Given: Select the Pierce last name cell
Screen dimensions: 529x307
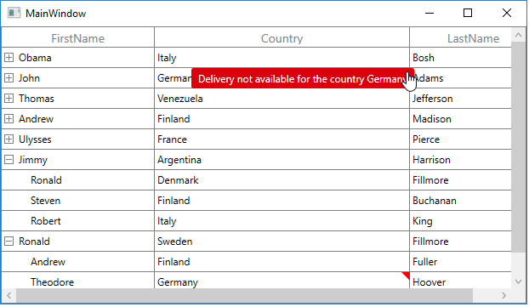Looking at the screenshot, I should 461,139.
